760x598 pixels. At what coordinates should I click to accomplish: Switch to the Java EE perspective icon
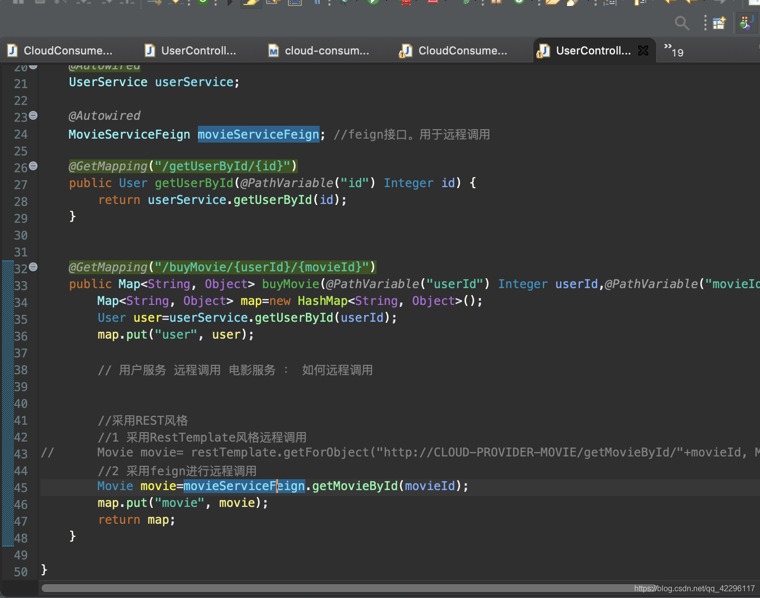tap(747, 23)
